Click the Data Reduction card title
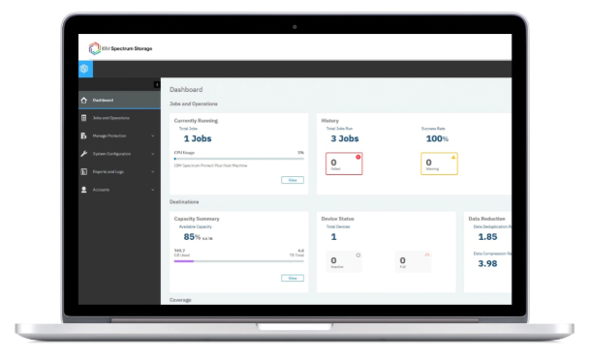 pyautogui.click(x=487, y=219)
